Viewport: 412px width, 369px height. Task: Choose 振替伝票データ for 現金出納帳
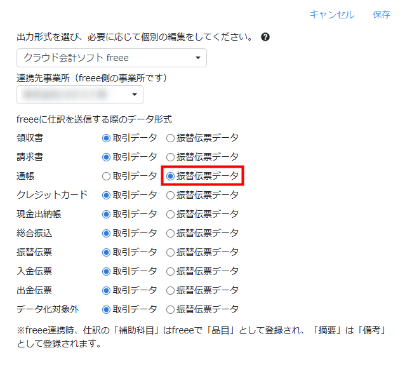point(170,214)
